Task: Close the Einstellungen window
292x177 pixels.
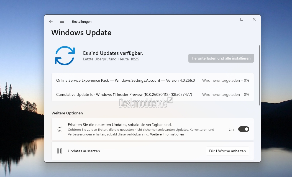Action: [x=254, y=19]
